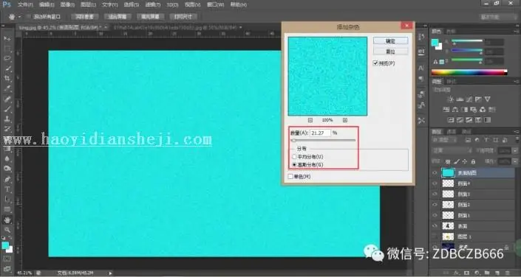Switch to the second document tab
Image resolution: width=521 pixels, height=277 pixels.
[x=178, y=27]
